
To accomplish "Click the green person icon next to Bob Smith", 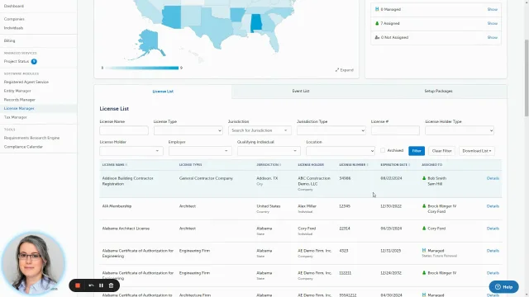I will (424, 178).
